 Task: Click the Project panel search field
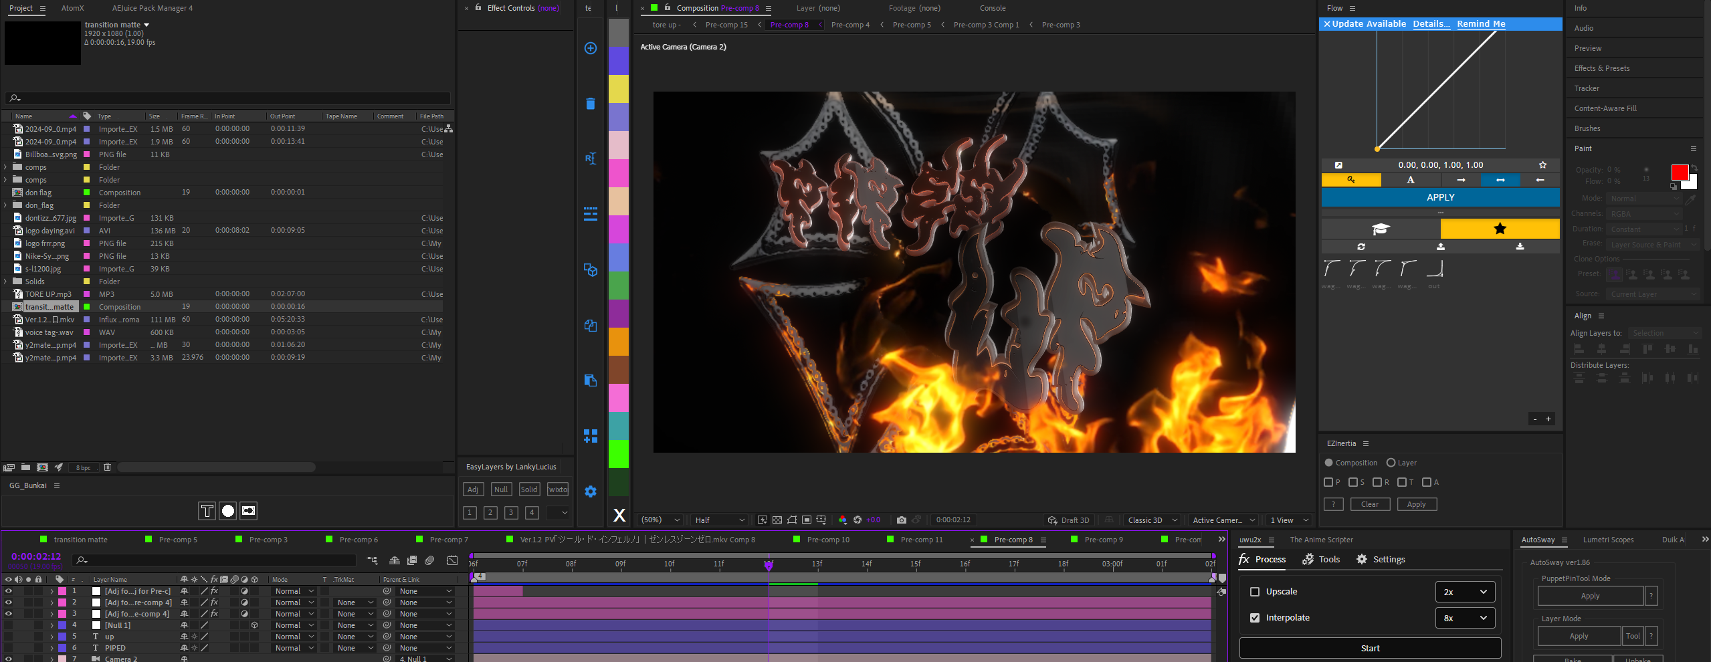tap(227, 98)
